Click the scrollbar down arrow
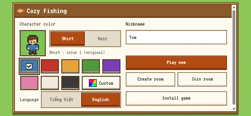 coord(234,109)
